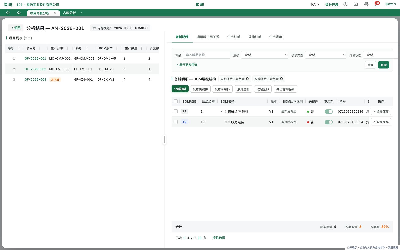Screen dimensions: 400x250
Task: Click 全局库存 for 收尾组装 row
Action: 381,122
